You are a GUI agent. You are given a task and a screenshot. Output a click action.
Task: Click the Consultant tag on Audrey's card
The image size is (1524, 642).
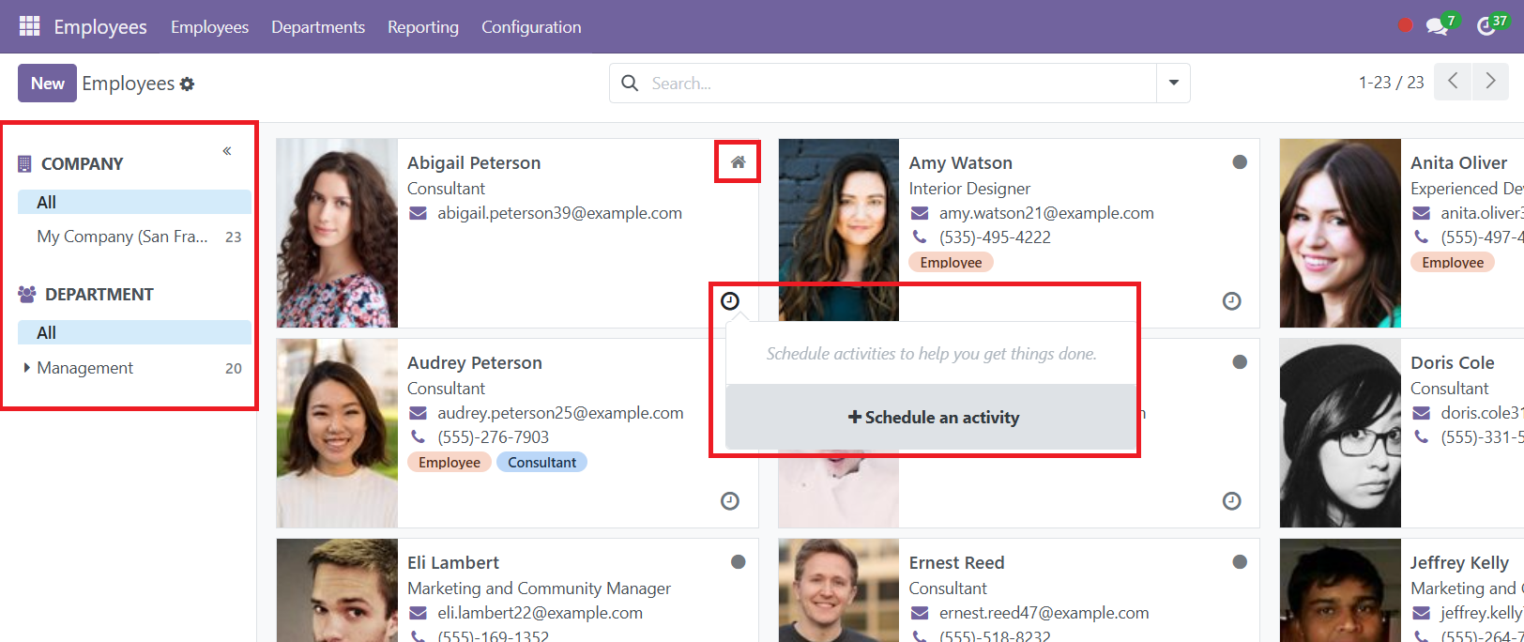pyautogui.click(x=541, y=462)
